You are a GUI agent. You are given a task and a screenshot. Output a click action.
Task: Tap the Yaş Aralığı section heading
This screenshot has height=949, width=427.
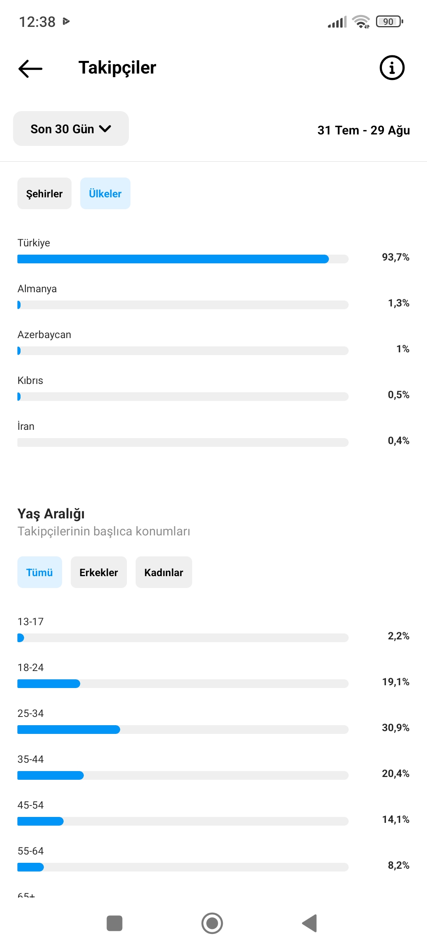click(x=51, y=514)
